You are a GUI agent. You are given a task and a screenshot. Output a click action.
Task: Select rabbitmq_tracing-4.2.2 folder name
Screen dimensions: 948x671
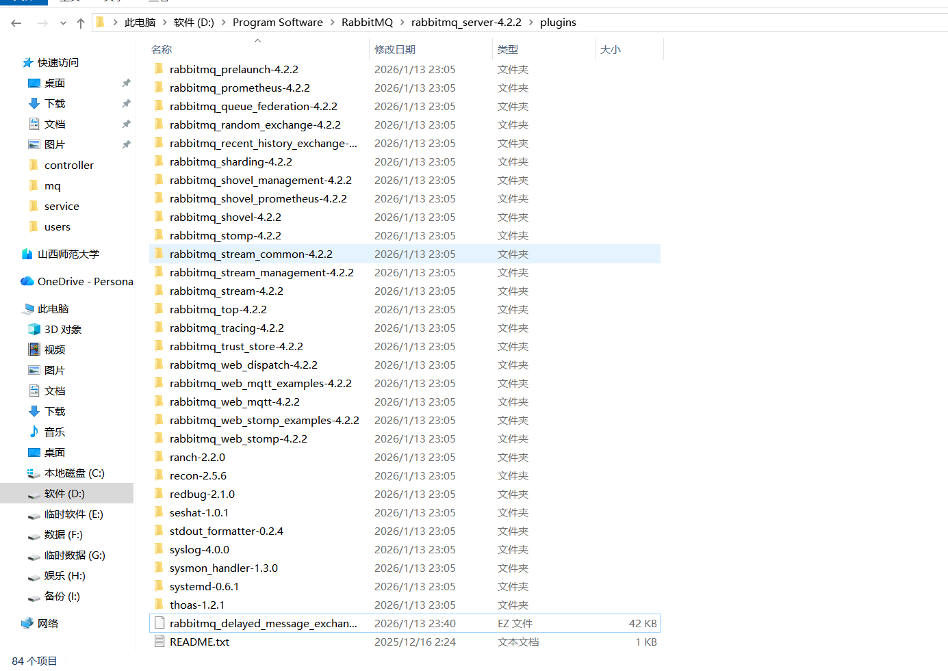(227, 328)
